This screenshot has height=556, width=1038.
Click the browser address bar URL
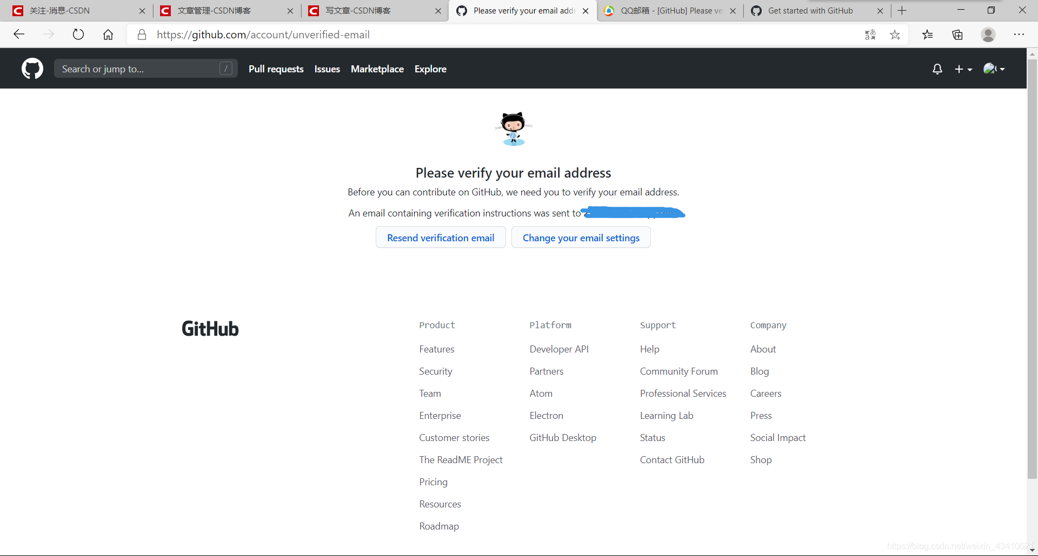pos(263,35)
